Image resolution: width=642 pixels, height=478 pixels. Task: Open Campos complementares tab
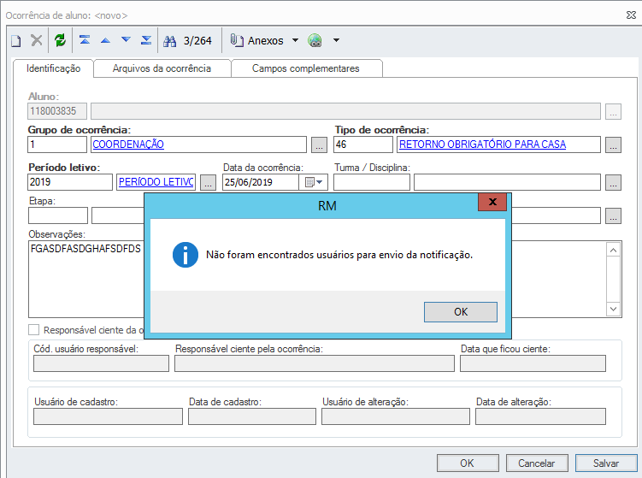(x=306, y=68)
